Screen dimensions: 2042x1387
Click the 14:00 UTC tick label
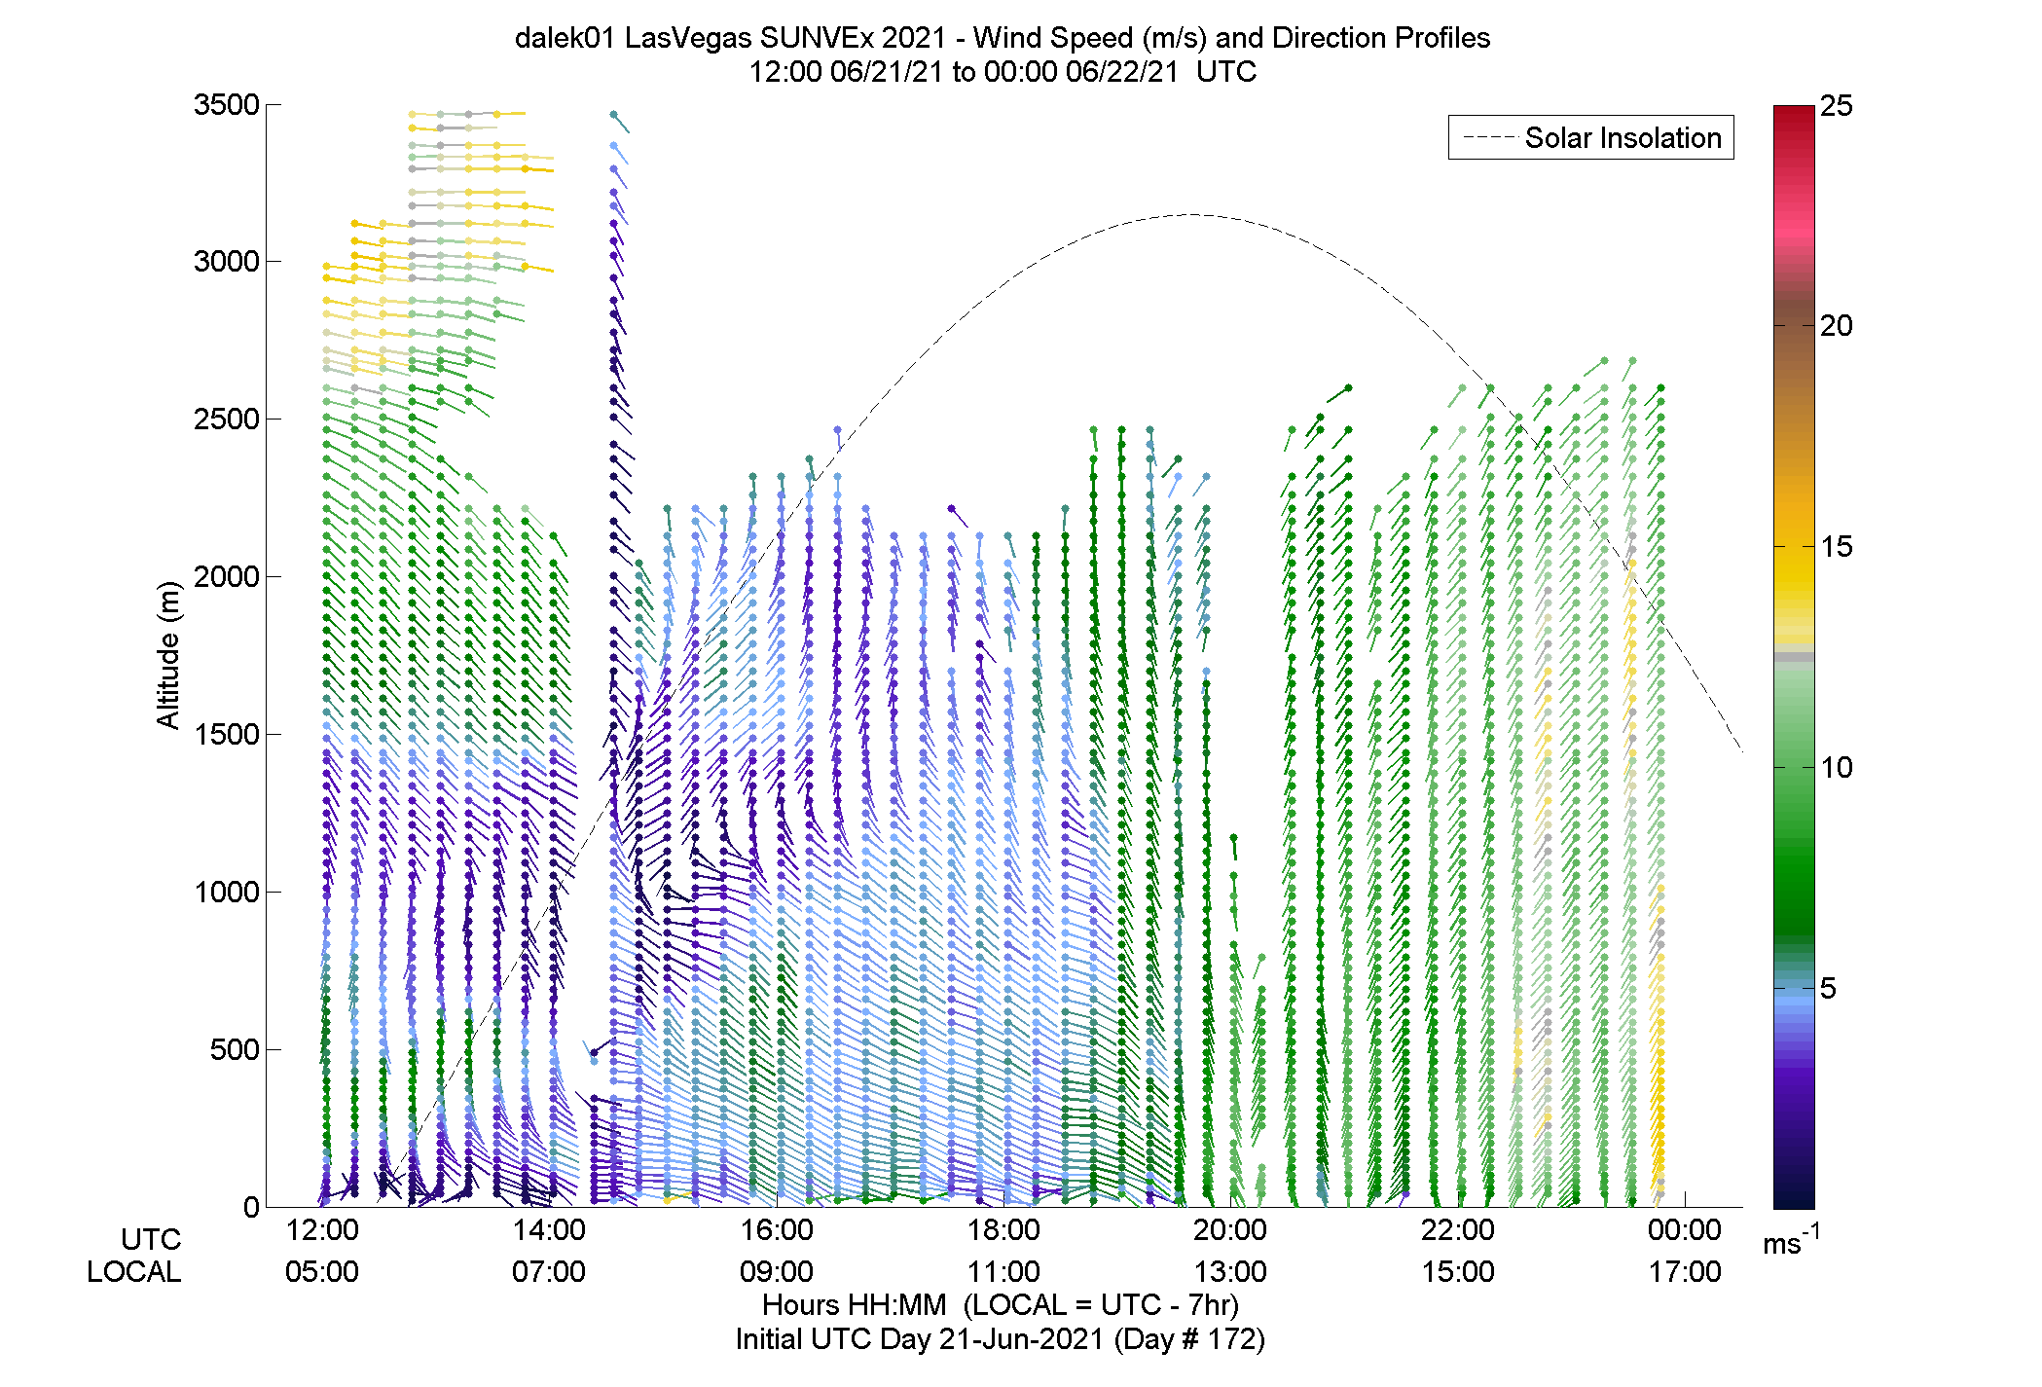(x=549, y=1229)
